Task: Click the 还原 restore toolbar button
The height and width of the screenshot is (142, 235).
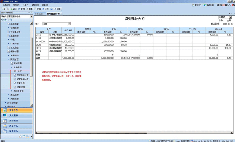Action: click(45, 9)
